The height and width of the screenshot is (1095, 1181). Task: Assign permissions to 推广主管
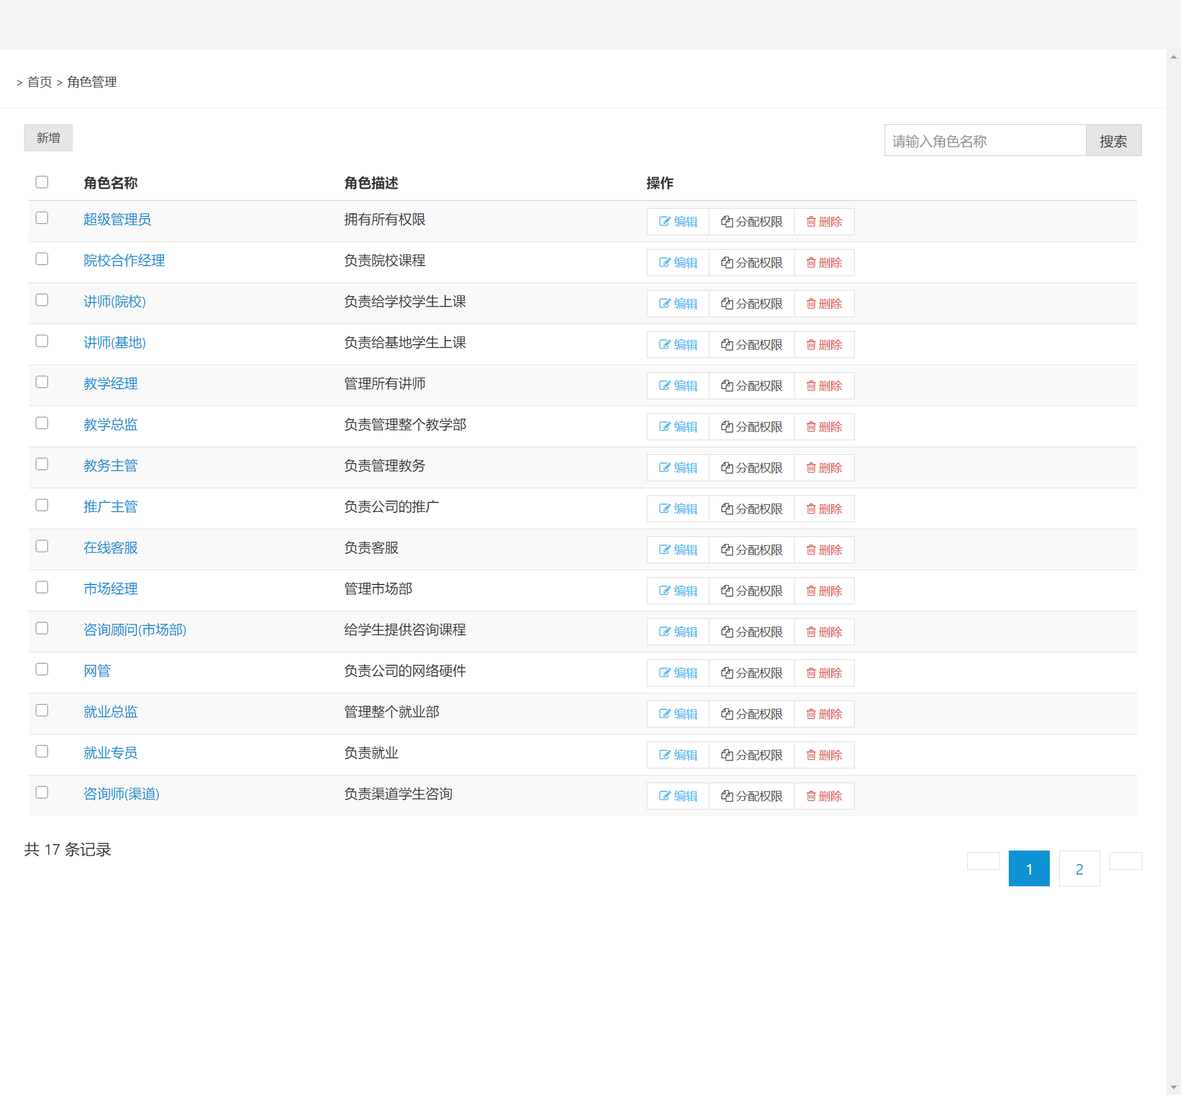coord(752,509)
